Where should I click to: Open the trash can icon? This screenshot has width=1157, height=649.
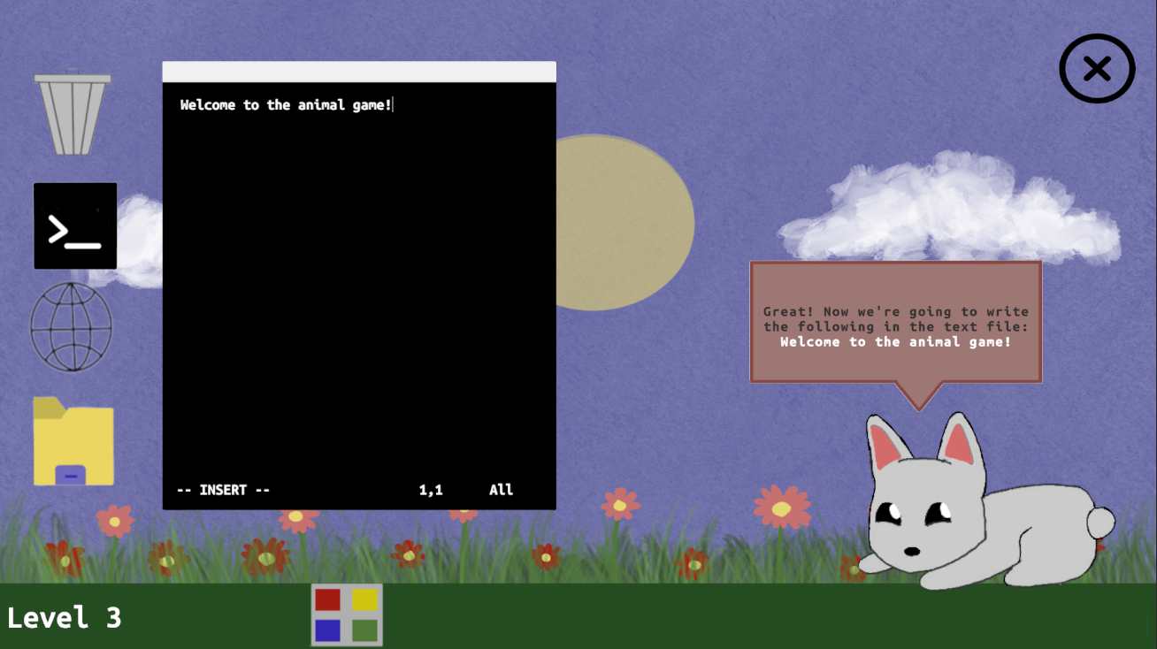[73, 113]
